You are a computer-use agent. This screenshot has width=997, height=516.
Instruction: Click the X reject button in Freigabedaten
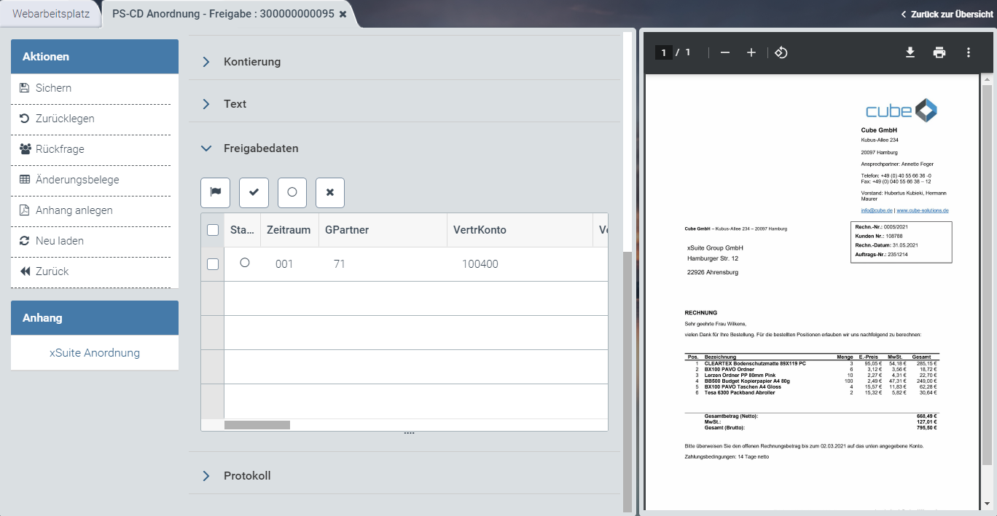pyautogui.click(x=330, y=192)
